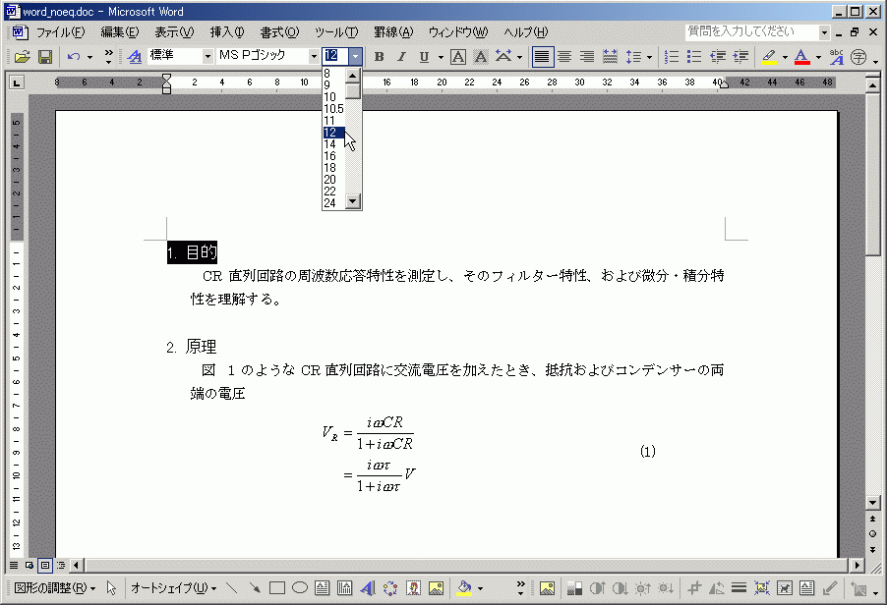Insert WordArt from drawing toolbar
This screenshot has height=605, width=887.
(367, 588)
